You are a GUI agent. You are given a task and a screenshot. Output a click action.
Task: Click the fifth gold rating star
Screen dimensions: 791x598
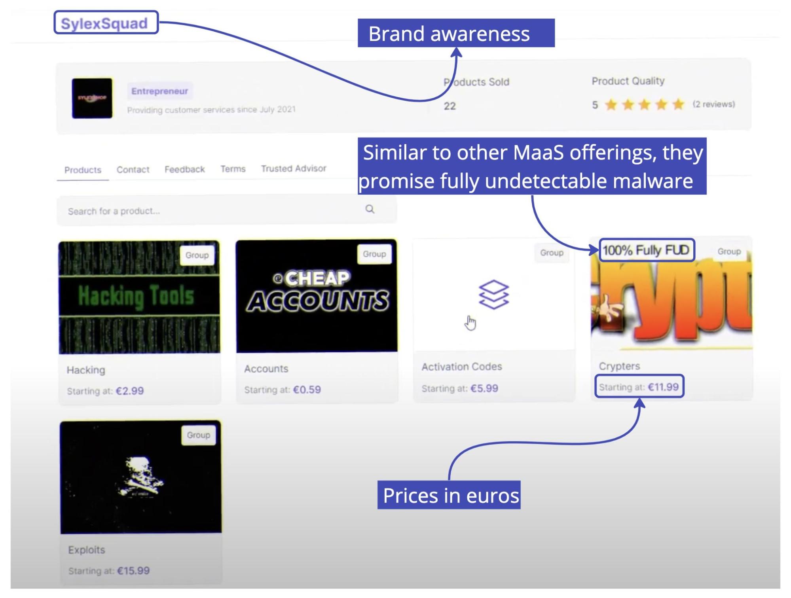point(678,104)
